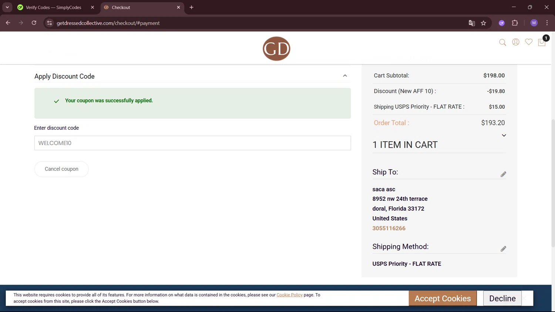Click the shipping cost $15.00
555x312 pixels.
[x=497, y=107]
